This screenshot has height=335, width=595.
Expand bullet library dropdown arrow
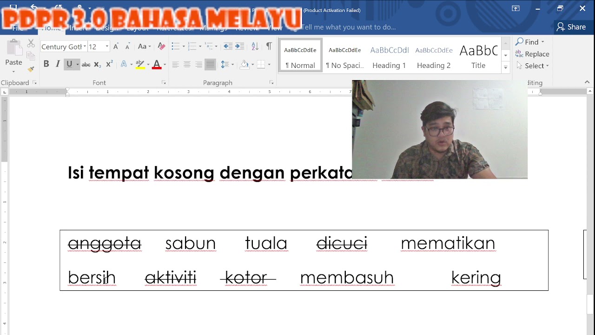point(184,47)
